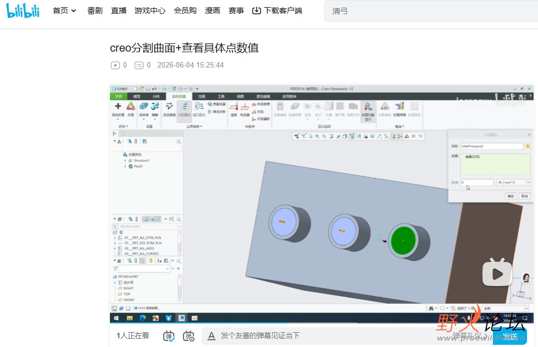Screen dimensions: 538x347
Task: Select the 入口压力 icon
Action: point(184,110)
